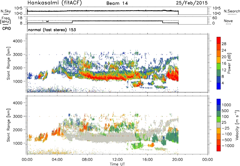Click the power colorbar value 4
This screenshot has width=240, height=166.
point(223,83)
